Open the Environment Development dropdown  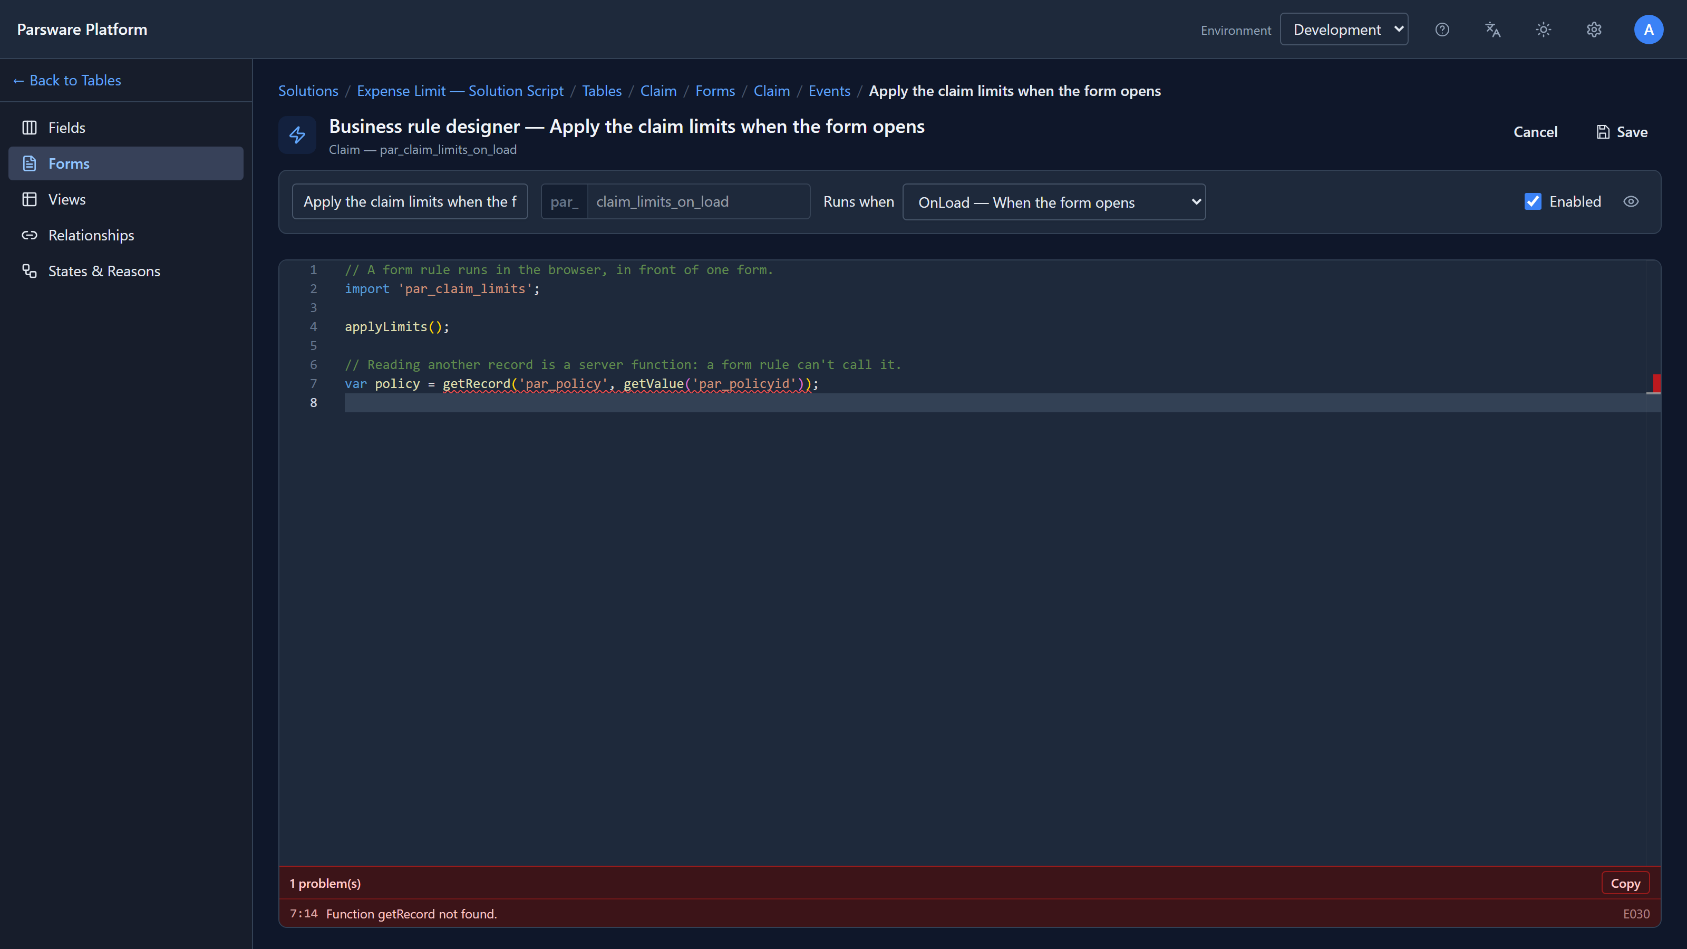(1344, 30)
